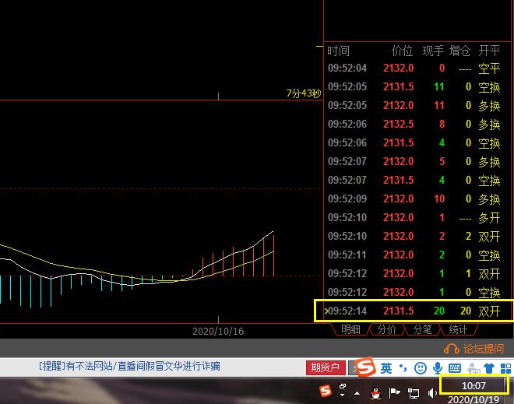This screenshot has width=514, height=404.
Task: Click the tallest red MACD histogram bar
Action: coord(273,254)
